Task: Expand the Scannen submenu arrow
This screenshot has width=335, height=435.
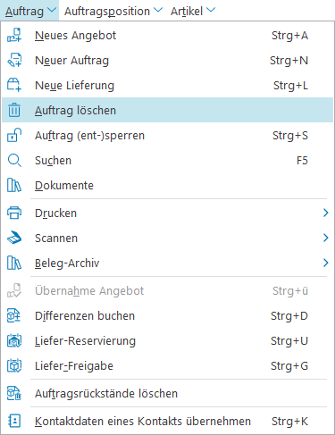Action: (325, 238)
